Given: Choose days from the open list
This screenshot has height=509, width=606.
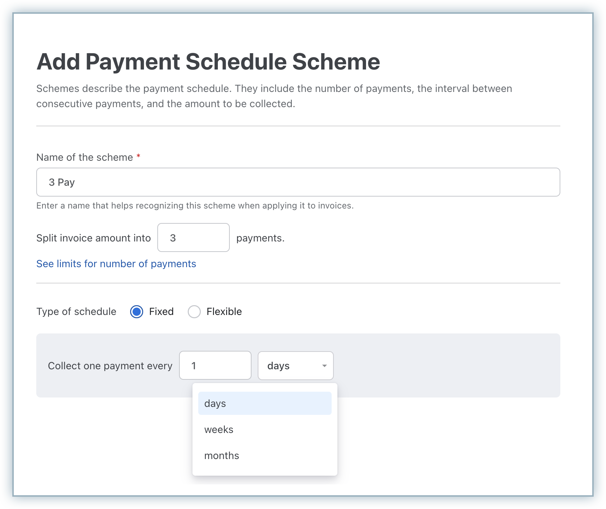Looking at the screenshot, I should tap(265, 403).
